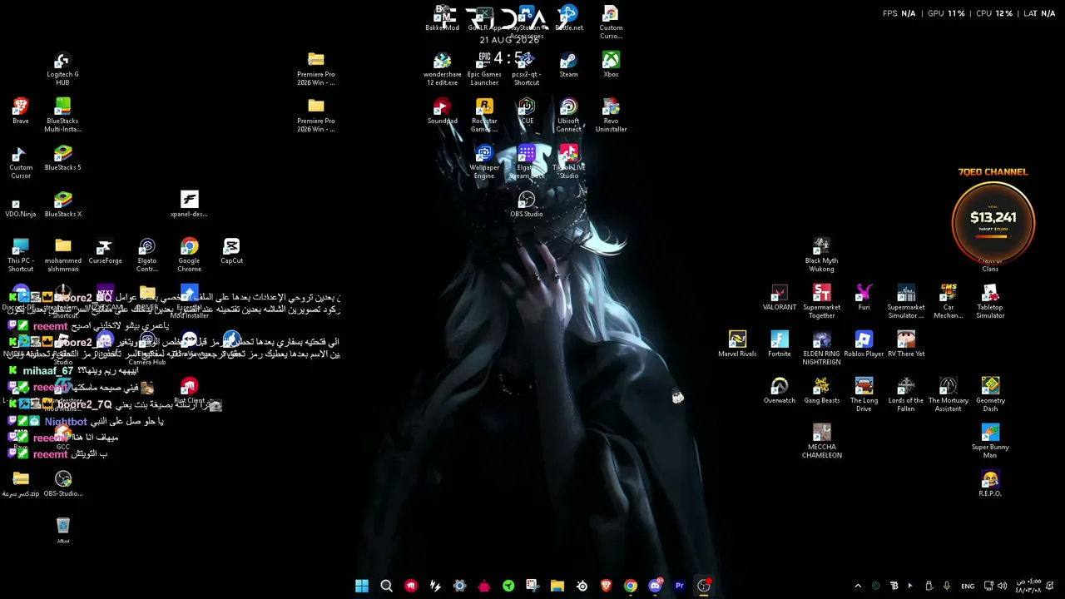Select the Furi game shortcut

click(x=864, y=298)
